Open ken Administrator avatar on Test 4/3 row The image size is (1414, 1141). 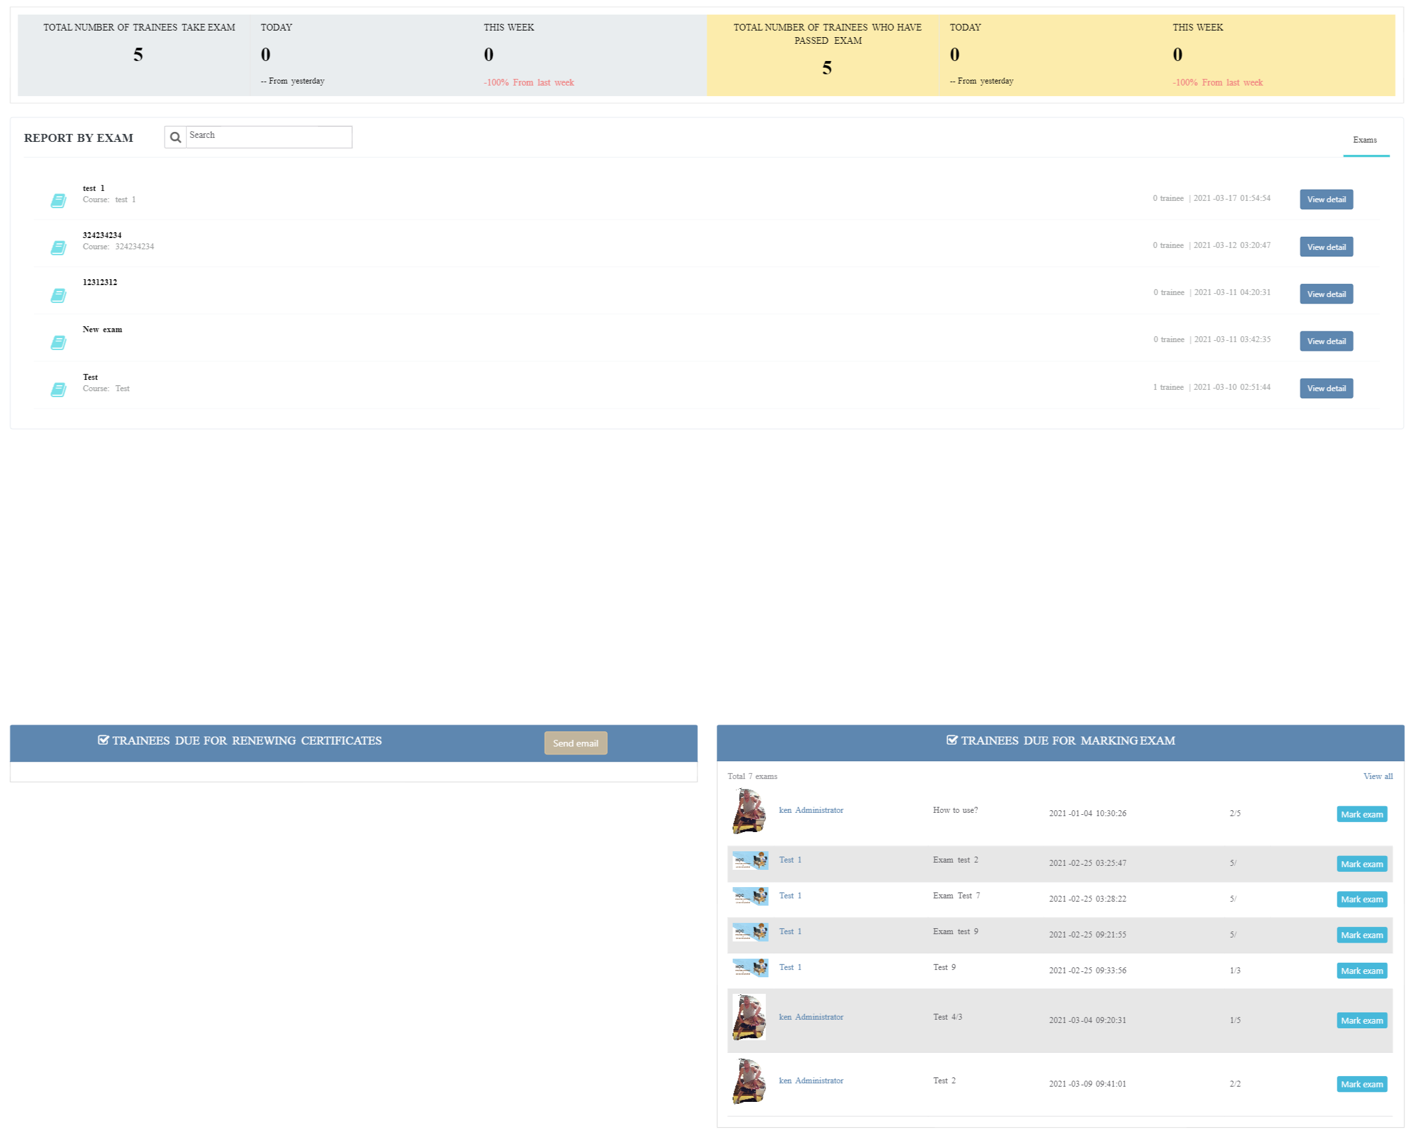point(749,1017)
